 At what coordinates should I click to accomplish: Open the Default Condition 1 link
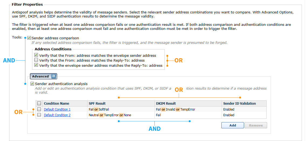tap(57, 110)
